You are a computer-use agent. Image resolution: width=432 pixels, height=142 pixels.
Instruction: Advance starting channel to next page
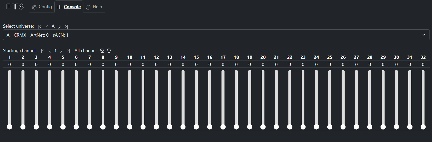coord(61,51)
